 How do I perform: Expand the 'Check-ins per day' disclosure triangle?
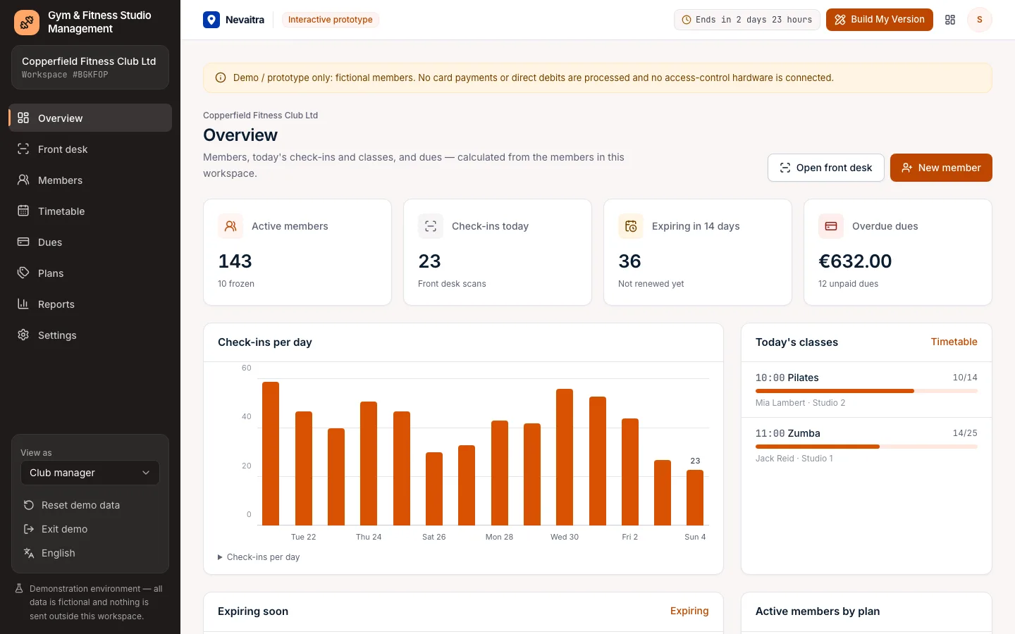pos(220,557)
